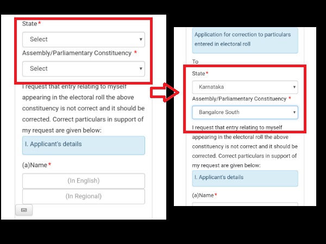This screenshot has height=244, width=326.
Task: Click the constituency label above the empty dropdown
Action: (x=77, y=53)
